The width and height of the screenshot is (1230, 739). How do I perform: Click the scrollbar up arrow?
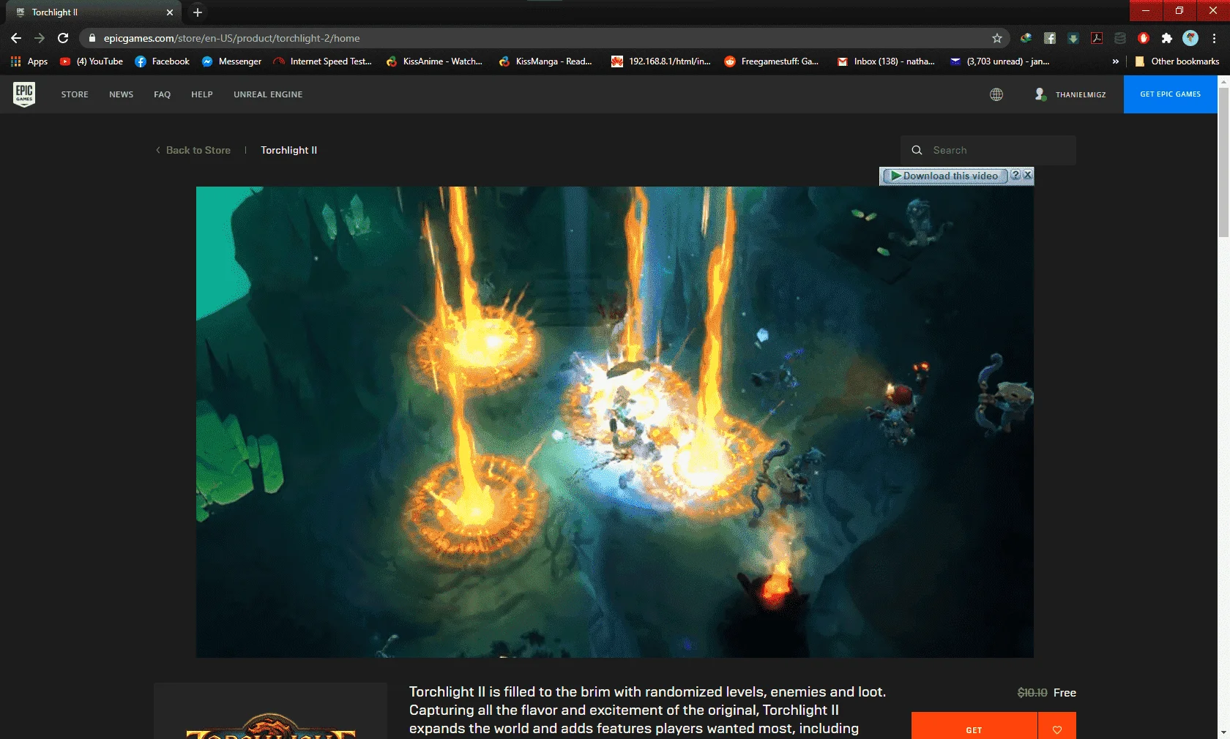tap(1223, 80)
